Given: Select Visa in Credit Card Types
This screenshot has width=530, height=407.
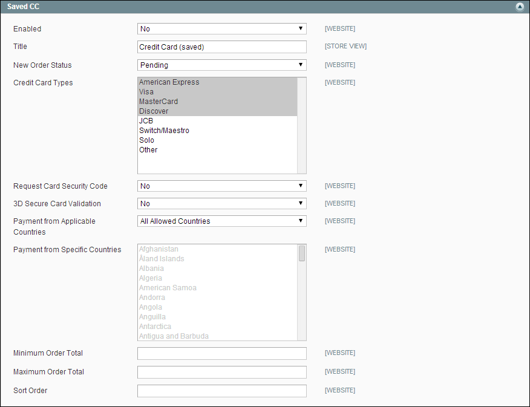Looking at the screenshot, I should point(218,92).
